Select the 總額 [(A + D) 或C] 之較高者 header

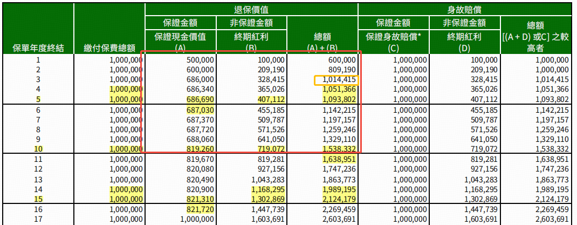535,36
